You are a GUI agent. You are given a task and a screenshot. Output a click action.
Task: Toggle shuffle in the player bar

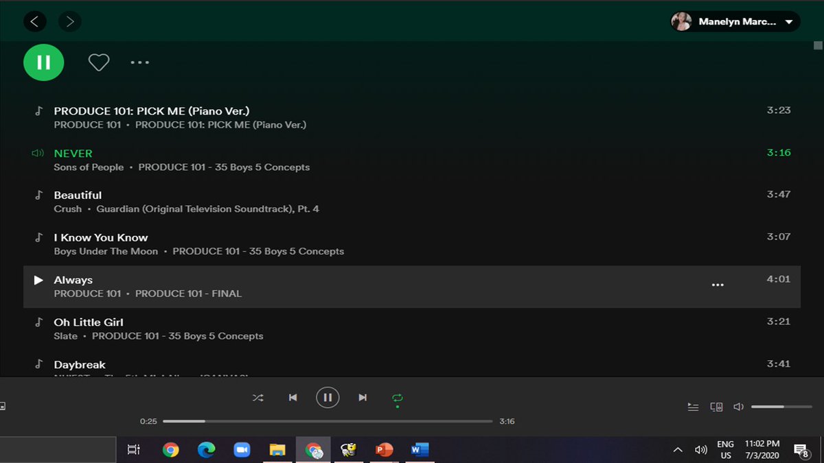point(258,398)
